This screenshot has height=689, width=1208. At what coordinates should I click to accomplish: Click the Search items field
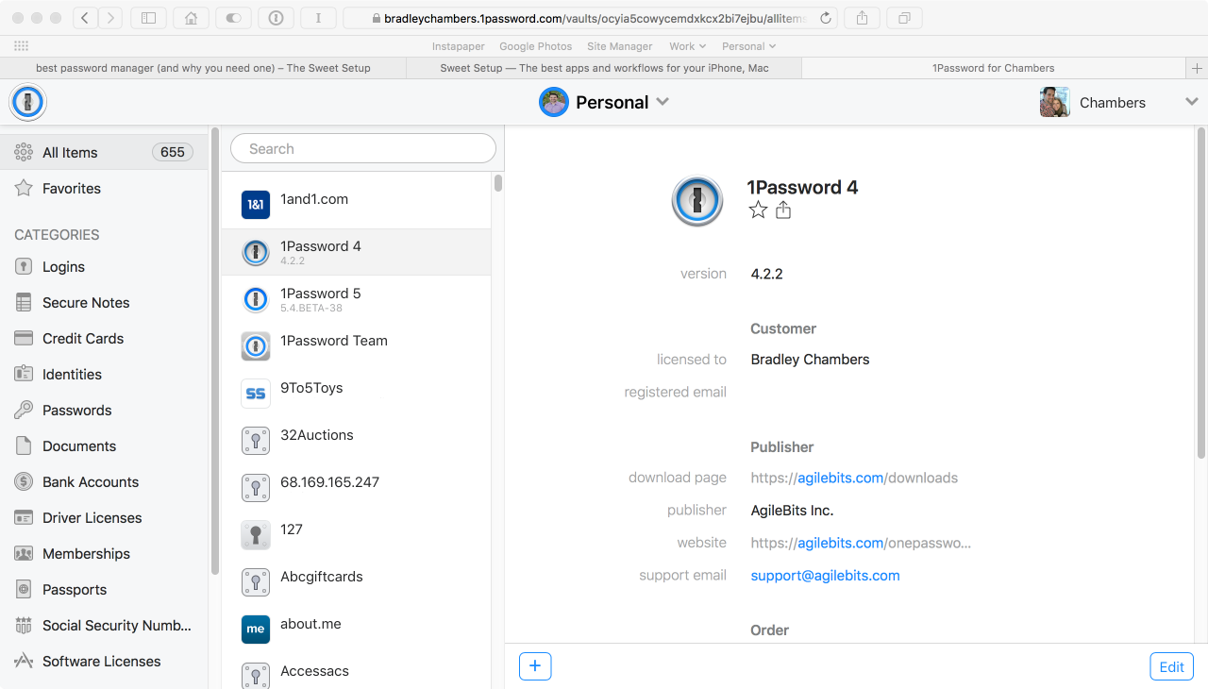click(x=363, y=148)
